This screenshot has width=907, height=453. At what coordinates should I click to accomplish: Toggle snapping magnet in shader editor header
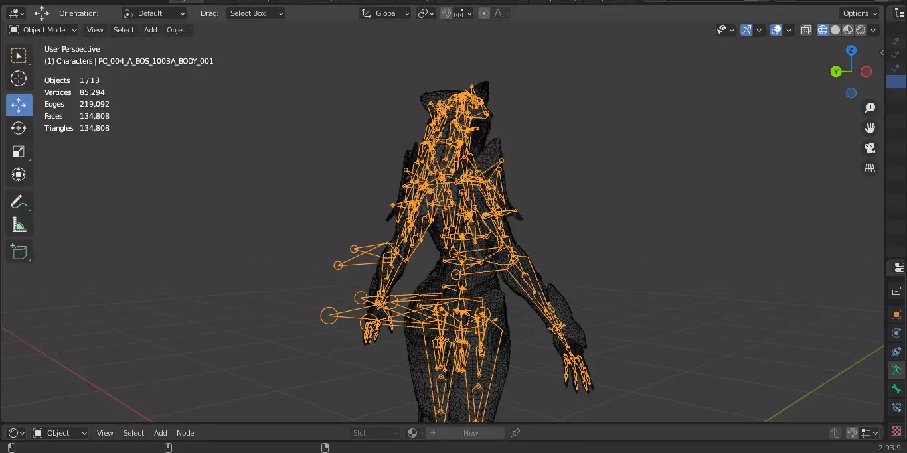tap(851, 433)
